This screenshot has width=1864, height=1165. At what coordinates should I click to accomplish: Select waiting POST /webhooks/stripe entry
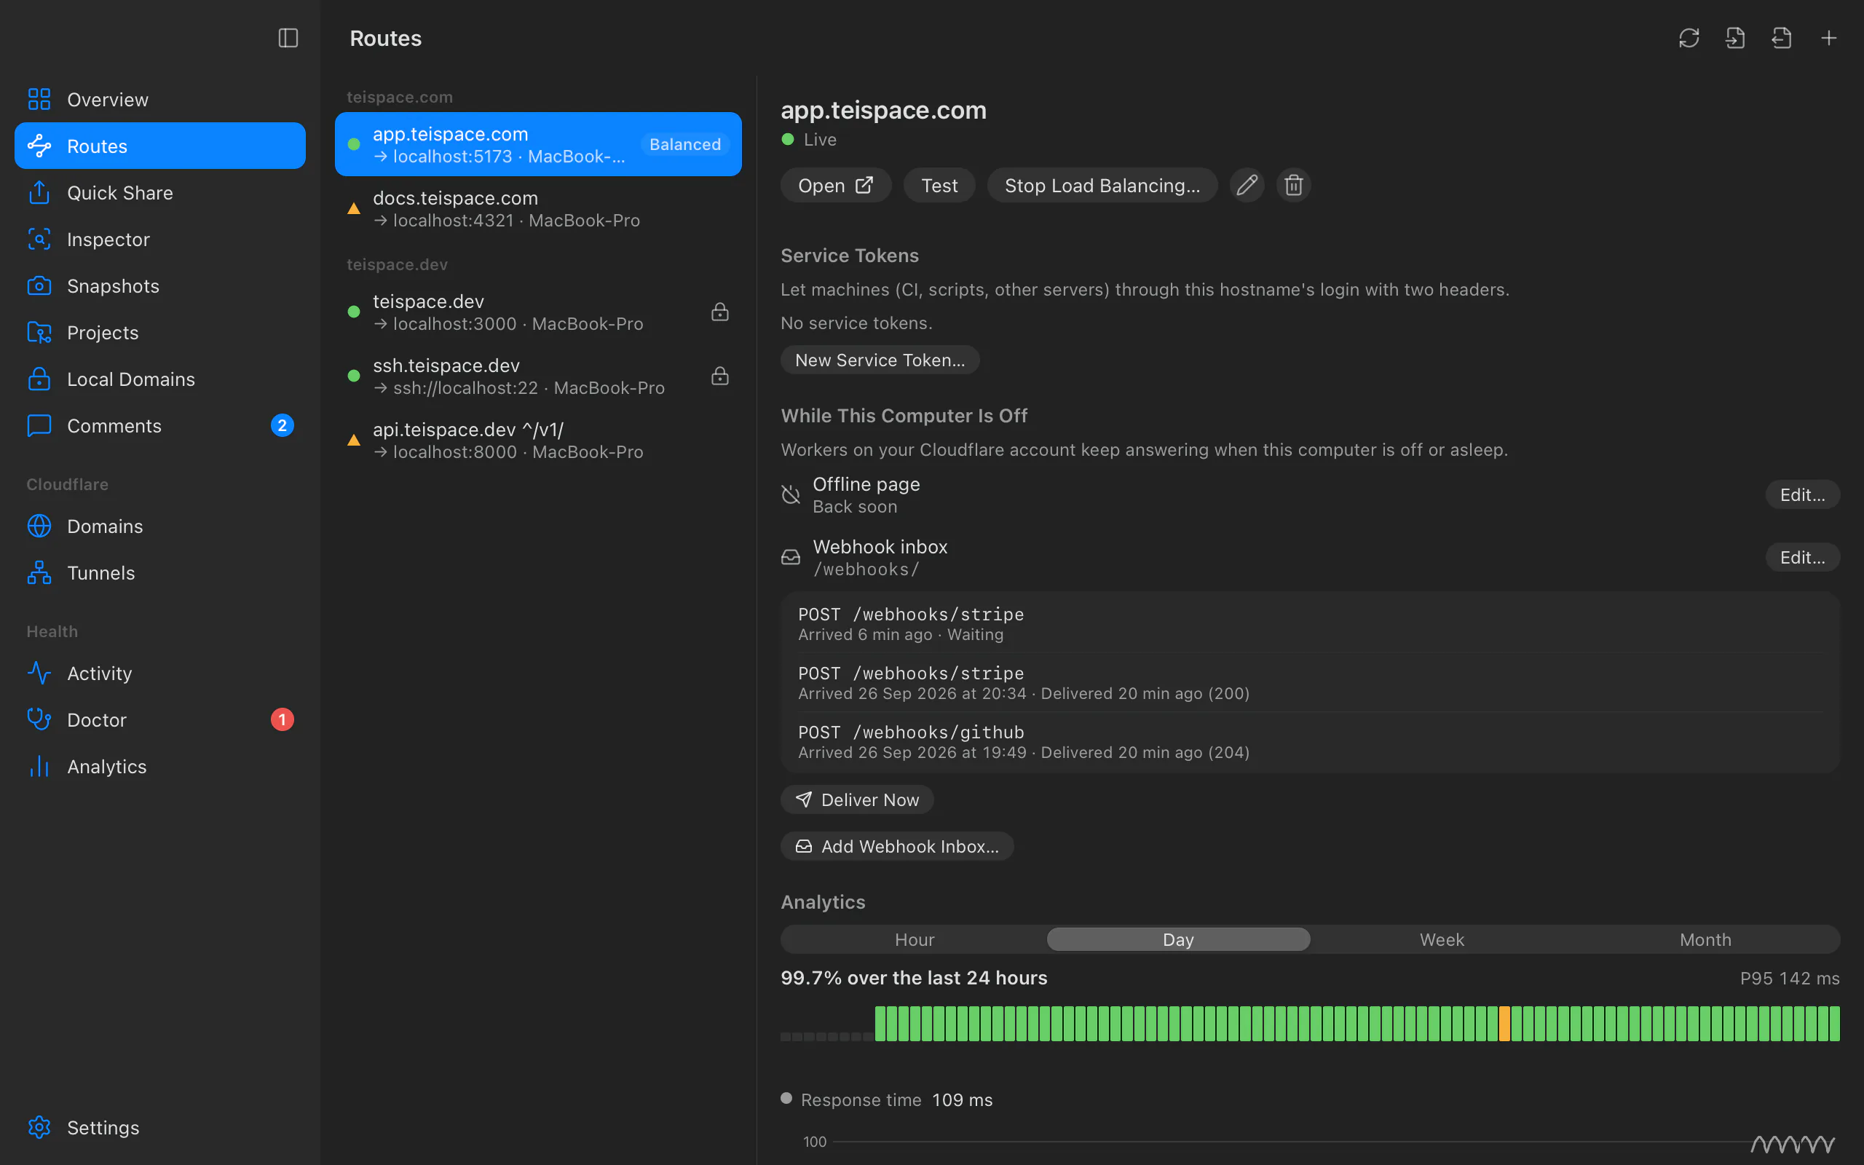pos(1310,624)
